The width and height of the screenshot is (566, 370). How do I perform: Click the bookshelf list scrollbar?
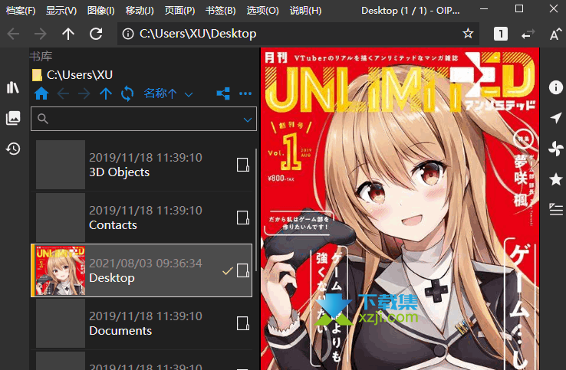(256, 209)
